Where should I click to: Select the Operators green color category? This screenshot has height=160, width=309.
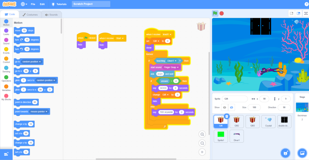point(6,79)
